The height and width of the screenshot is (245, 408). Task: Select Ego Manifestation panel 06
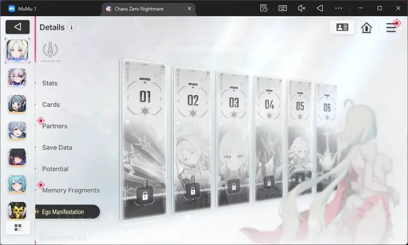click(327, 137)
